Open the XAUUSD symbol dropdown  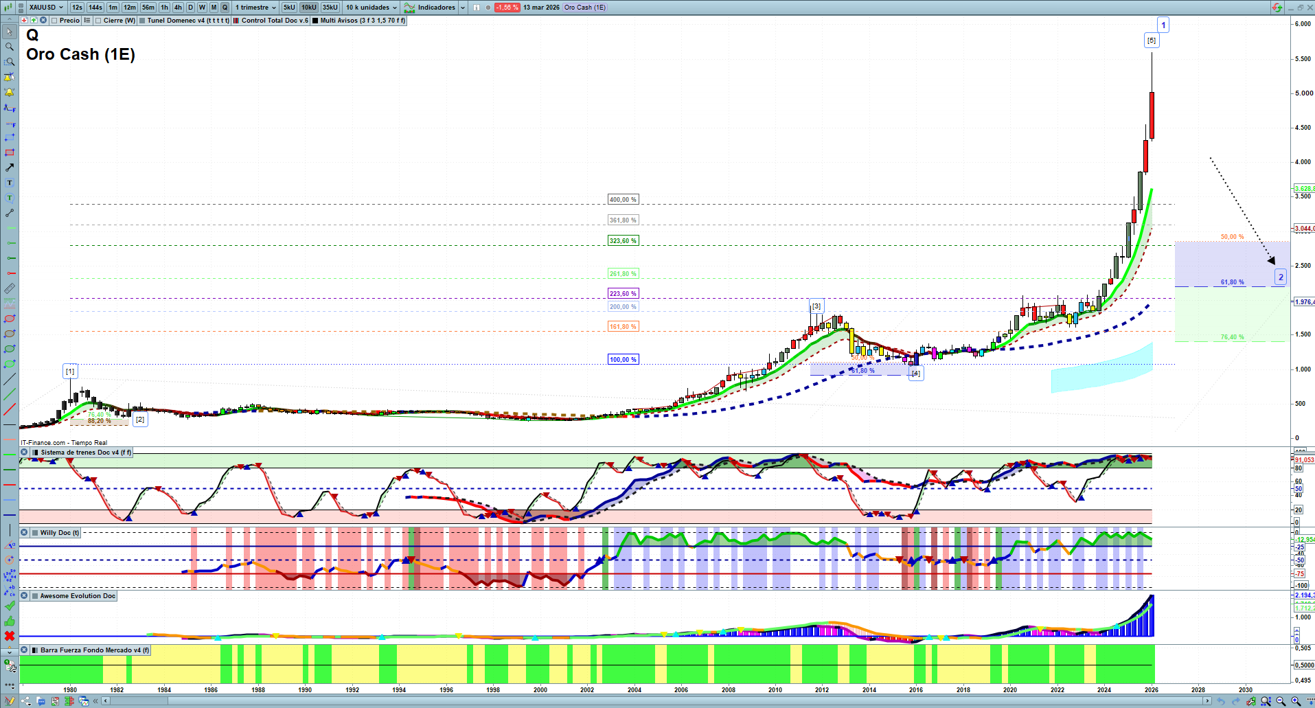[x=46, y=8]
